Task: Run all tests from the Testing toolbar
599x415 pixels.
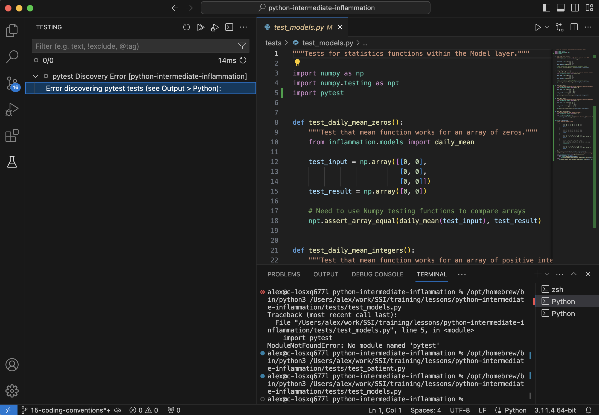Action: 200,27
